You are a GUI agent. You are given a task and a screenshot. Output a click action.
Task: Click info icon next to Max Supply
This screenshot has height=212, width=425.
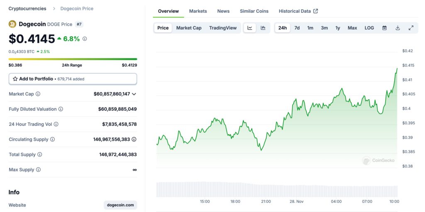pos(38,170)
